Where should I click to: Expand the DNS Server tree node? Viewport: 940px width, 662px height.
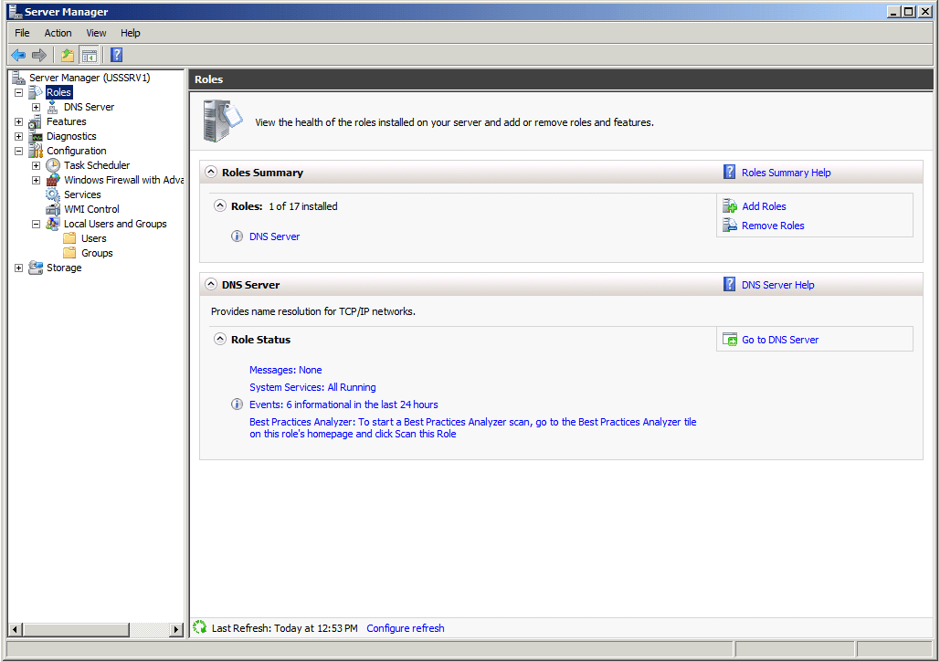[x=36, y=107]
